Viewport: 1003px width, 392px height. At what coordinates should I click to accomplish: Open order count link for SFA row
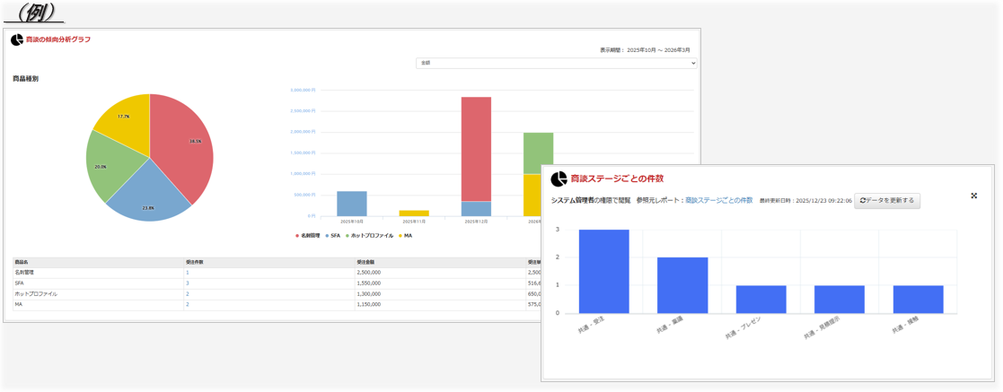click(x=188, y=283)
